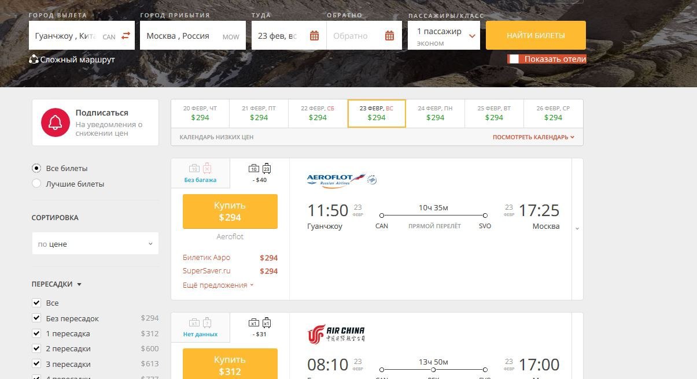This screenshot has width=697, height=379.
Task: Toggle the Все transfers checkbox
Action: click(36, 303)
